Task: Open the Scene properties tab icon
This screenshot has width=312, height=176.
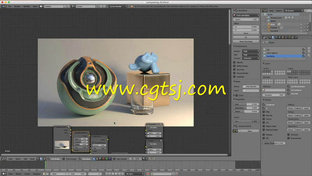Action: tap(277, 37)
